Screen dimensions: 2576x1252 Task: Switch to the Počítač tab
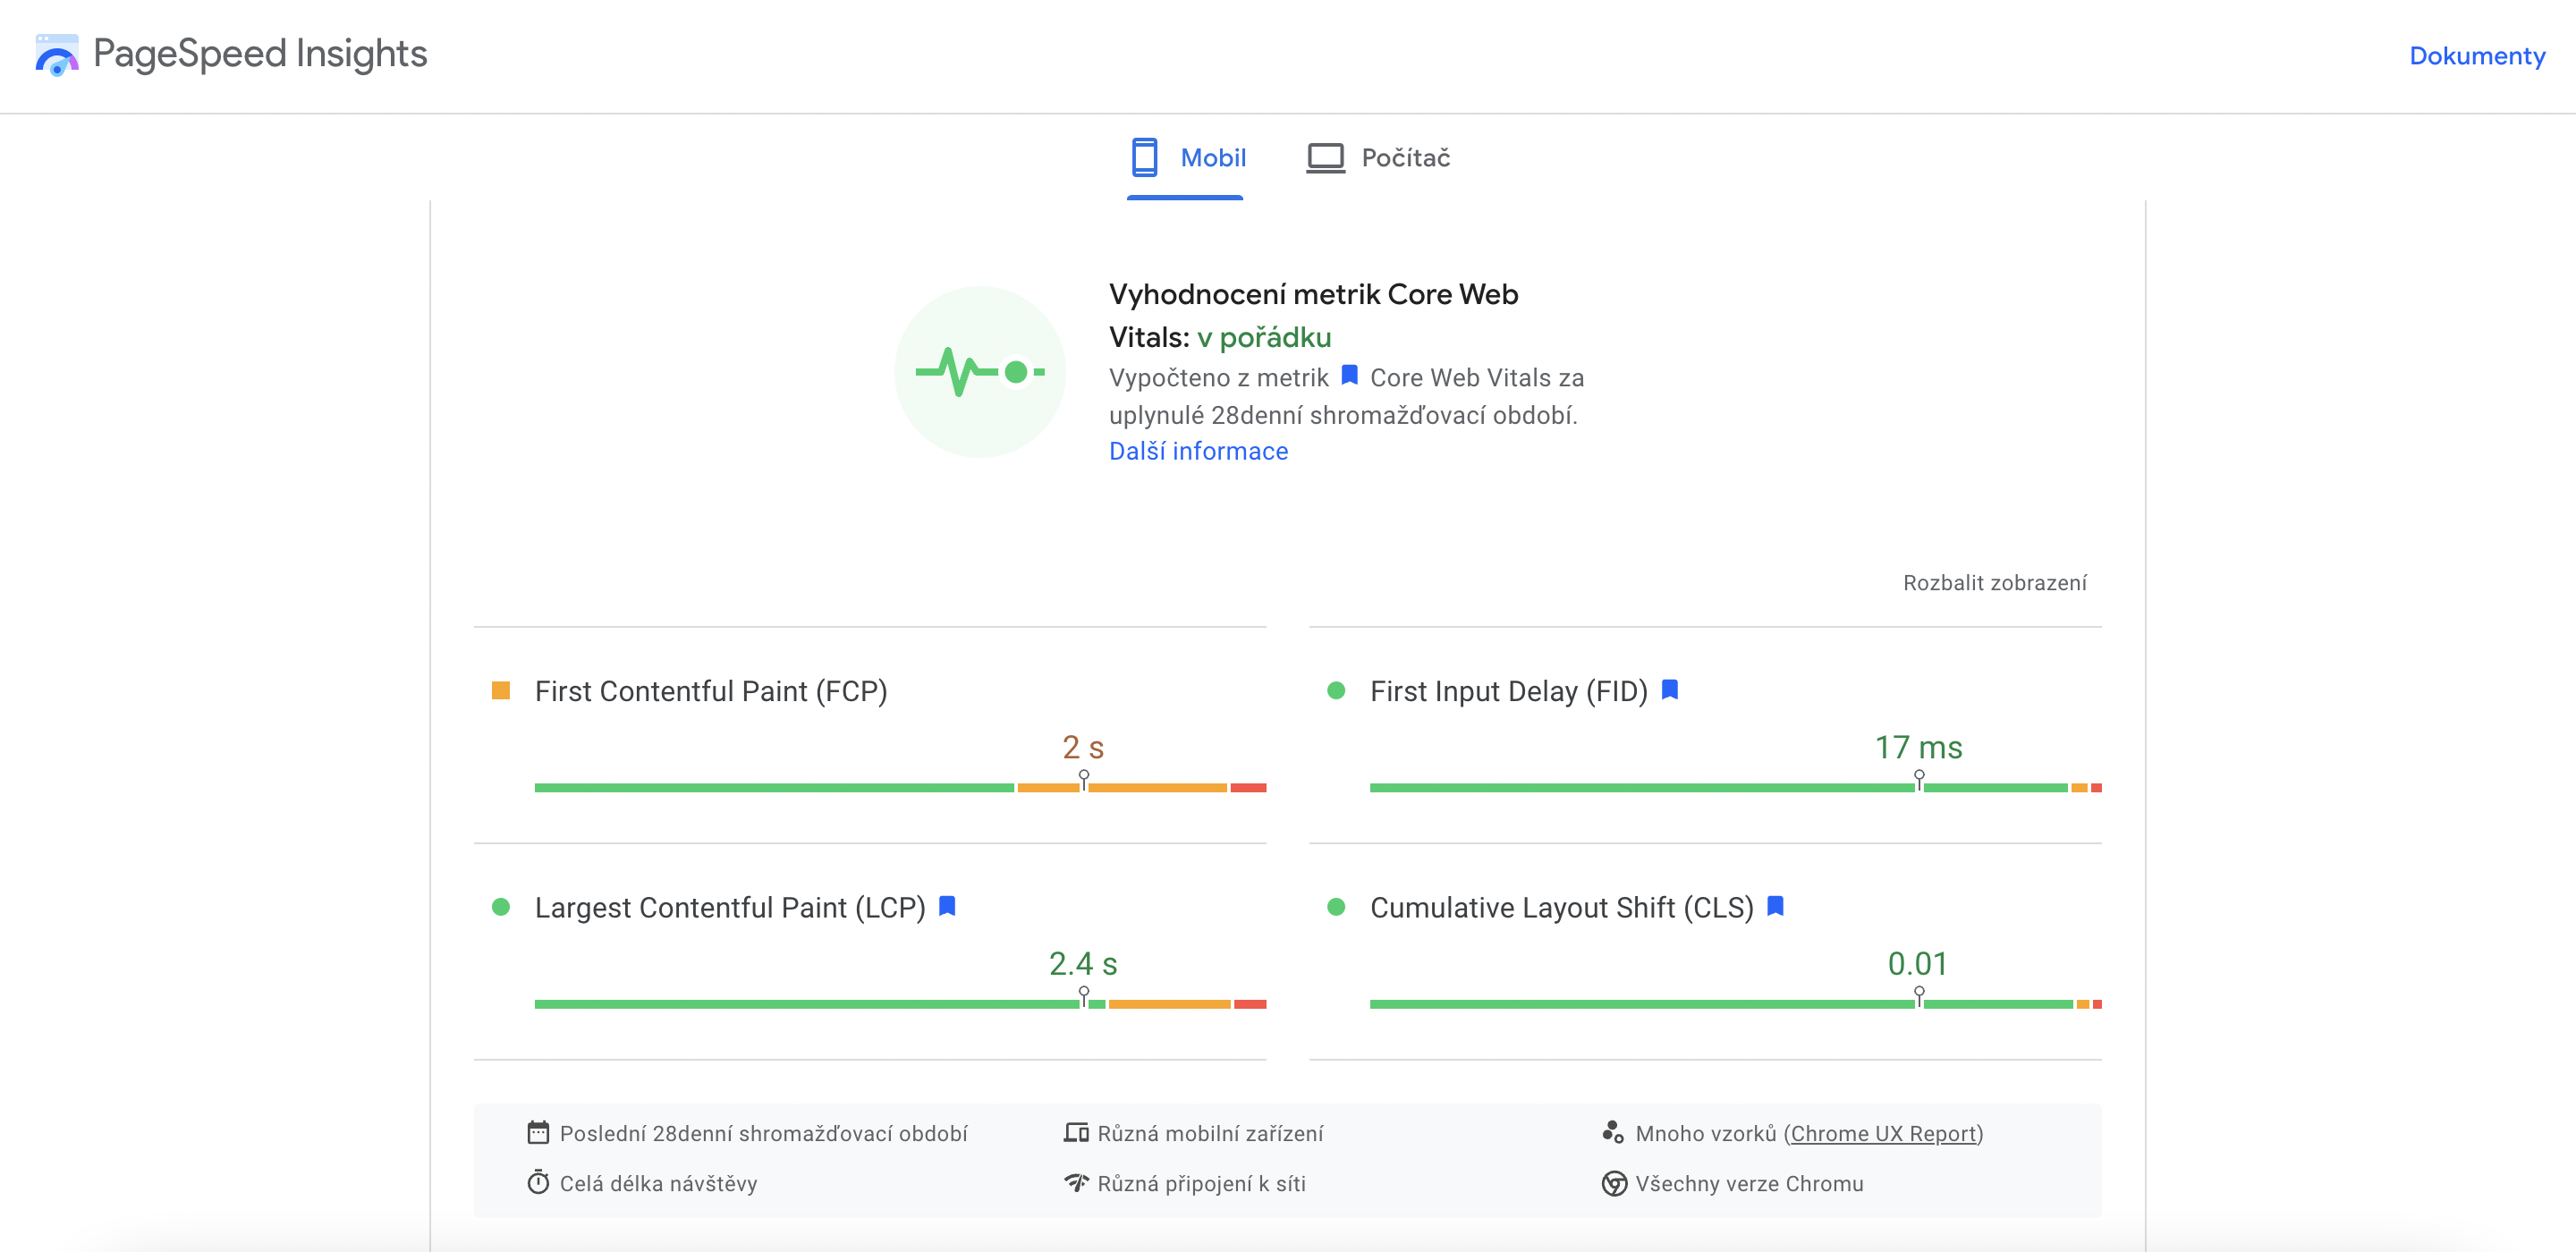pyautogui.click(x=1378, y=157)
